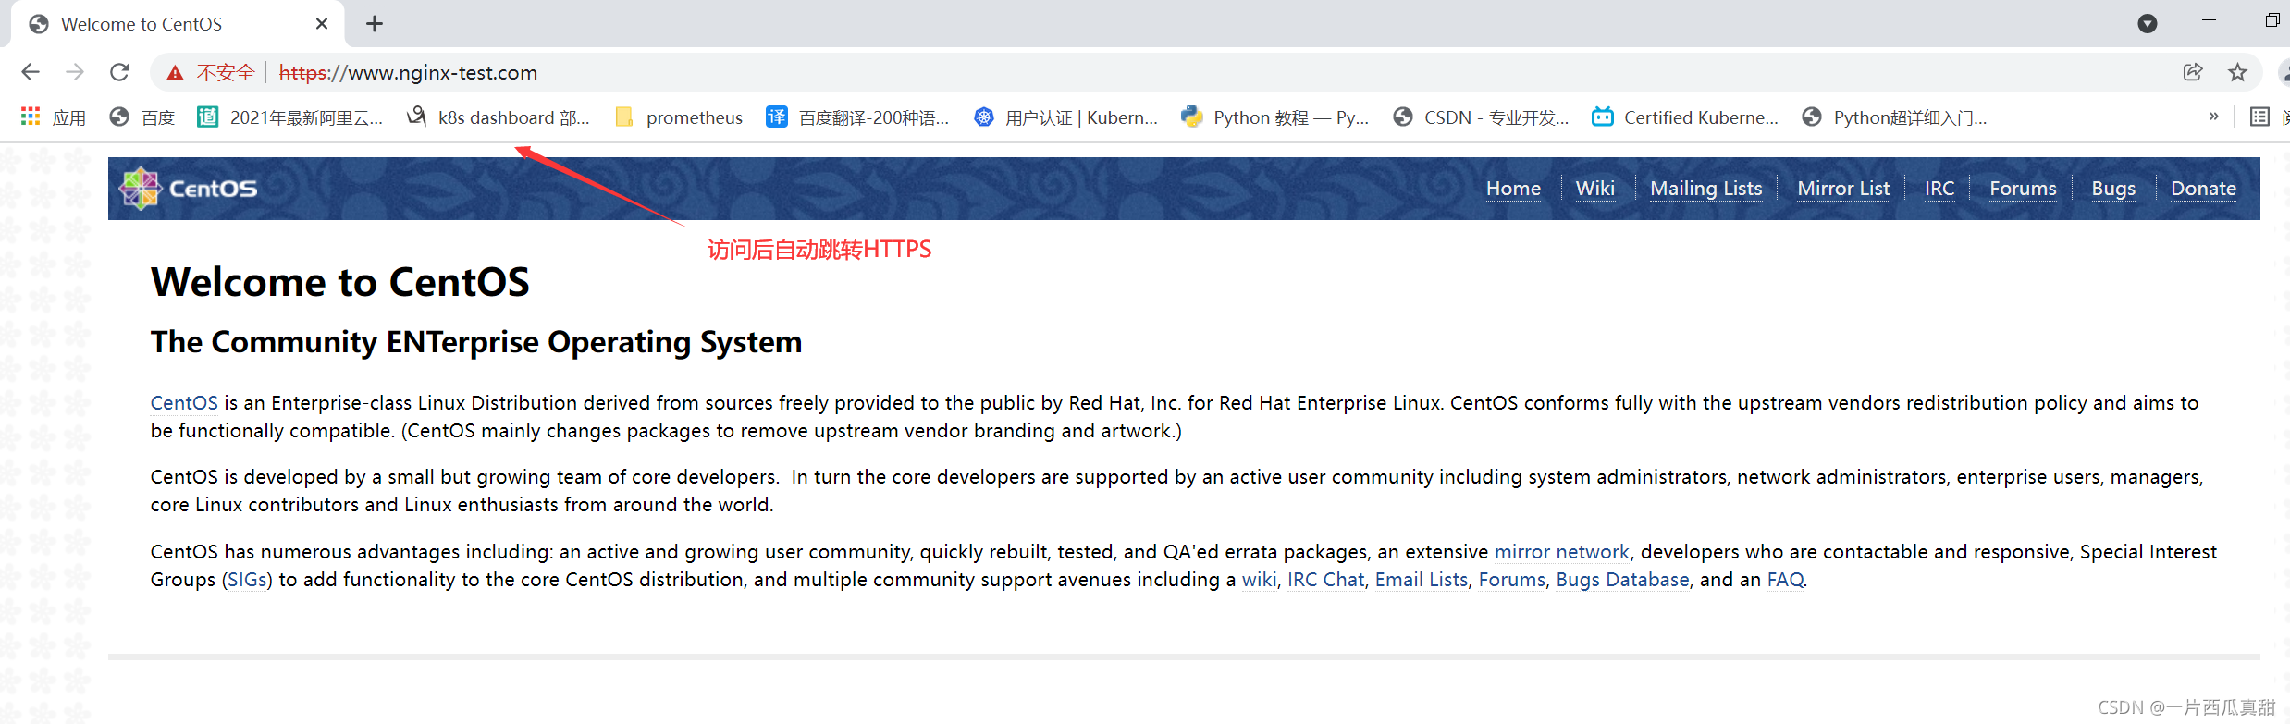Open the share page icon in address bar
2290x724 pixels.
coord(2193,72)
